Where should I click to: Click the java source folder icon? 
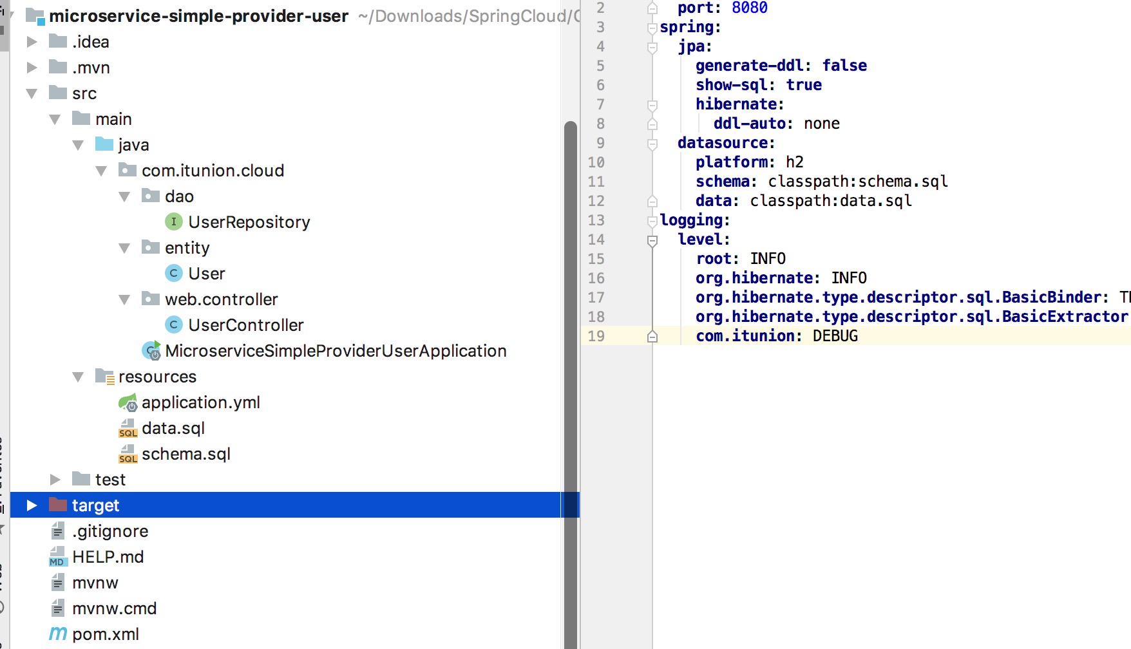click(x=104, y=144)
